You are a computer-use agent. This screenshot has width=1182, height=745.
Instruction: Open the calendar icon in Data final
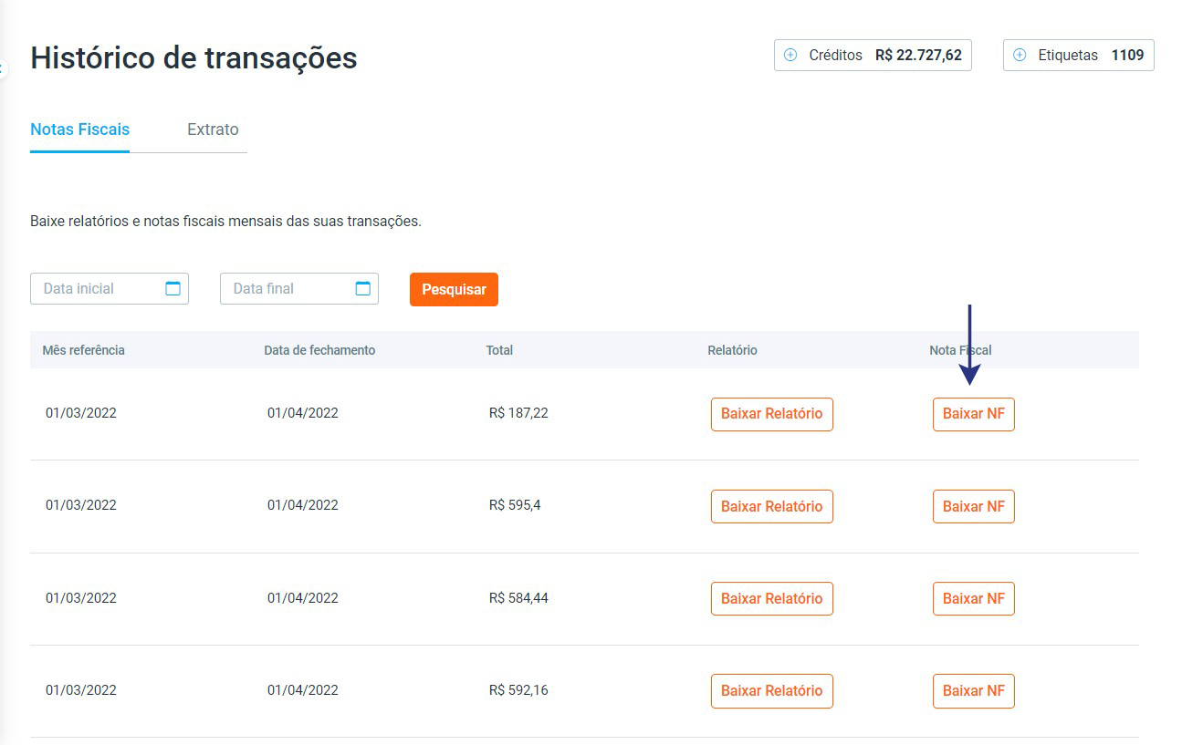point(363,288)
